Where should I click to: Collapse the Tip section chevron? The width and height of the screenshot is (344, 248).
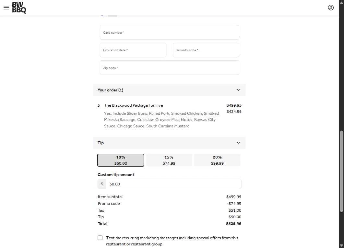tap(239, 143)
